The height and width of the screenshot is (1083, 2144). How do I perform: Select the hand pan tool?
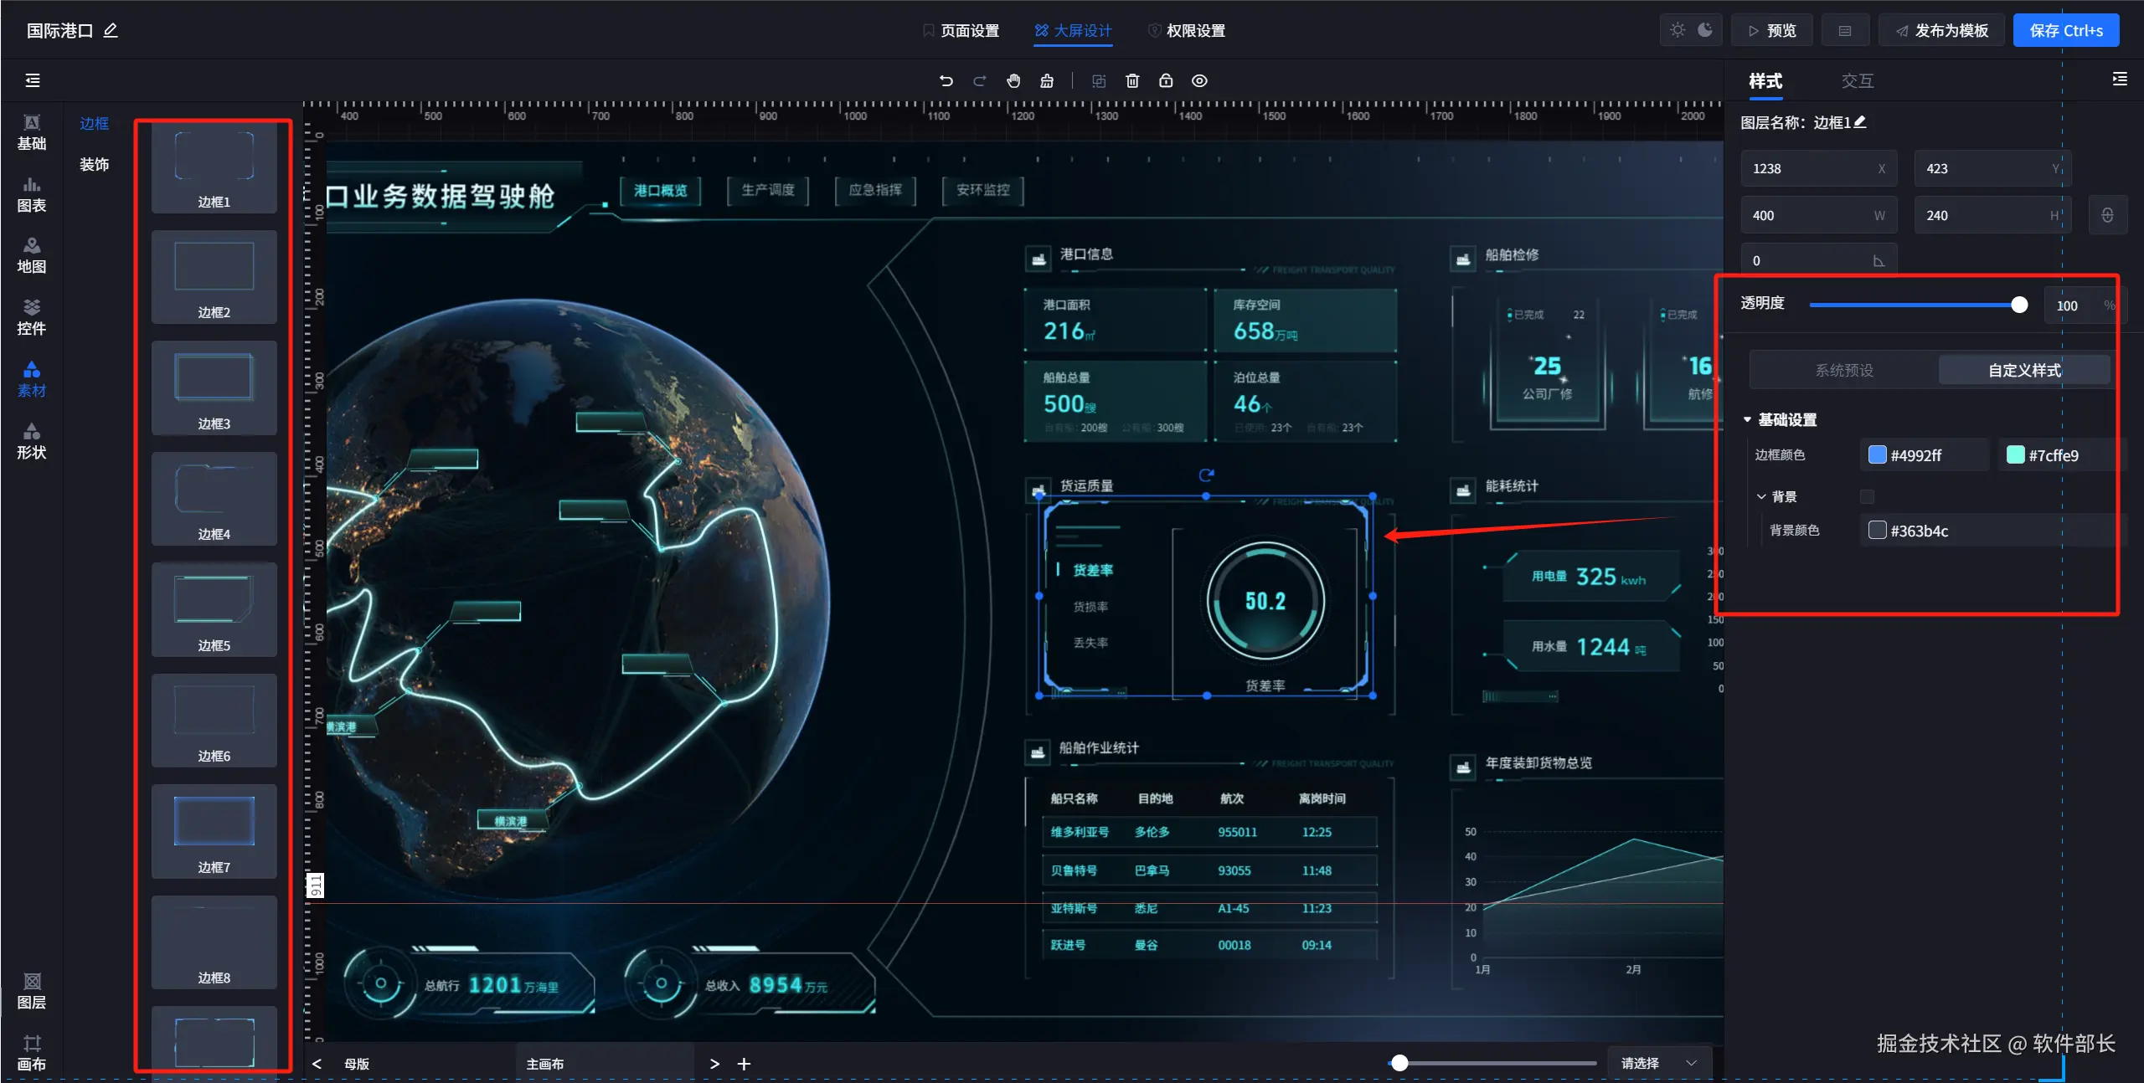tap(1013, 81)
